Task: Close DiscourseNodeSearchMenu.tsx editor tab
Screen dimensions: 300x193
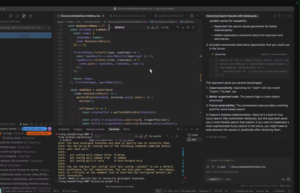Action: (x=103, y=16)
